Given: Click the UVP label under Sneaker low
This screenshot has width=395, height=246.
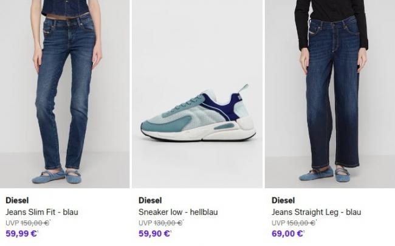Looking at the screenshot, I should [x=145, y=223].
